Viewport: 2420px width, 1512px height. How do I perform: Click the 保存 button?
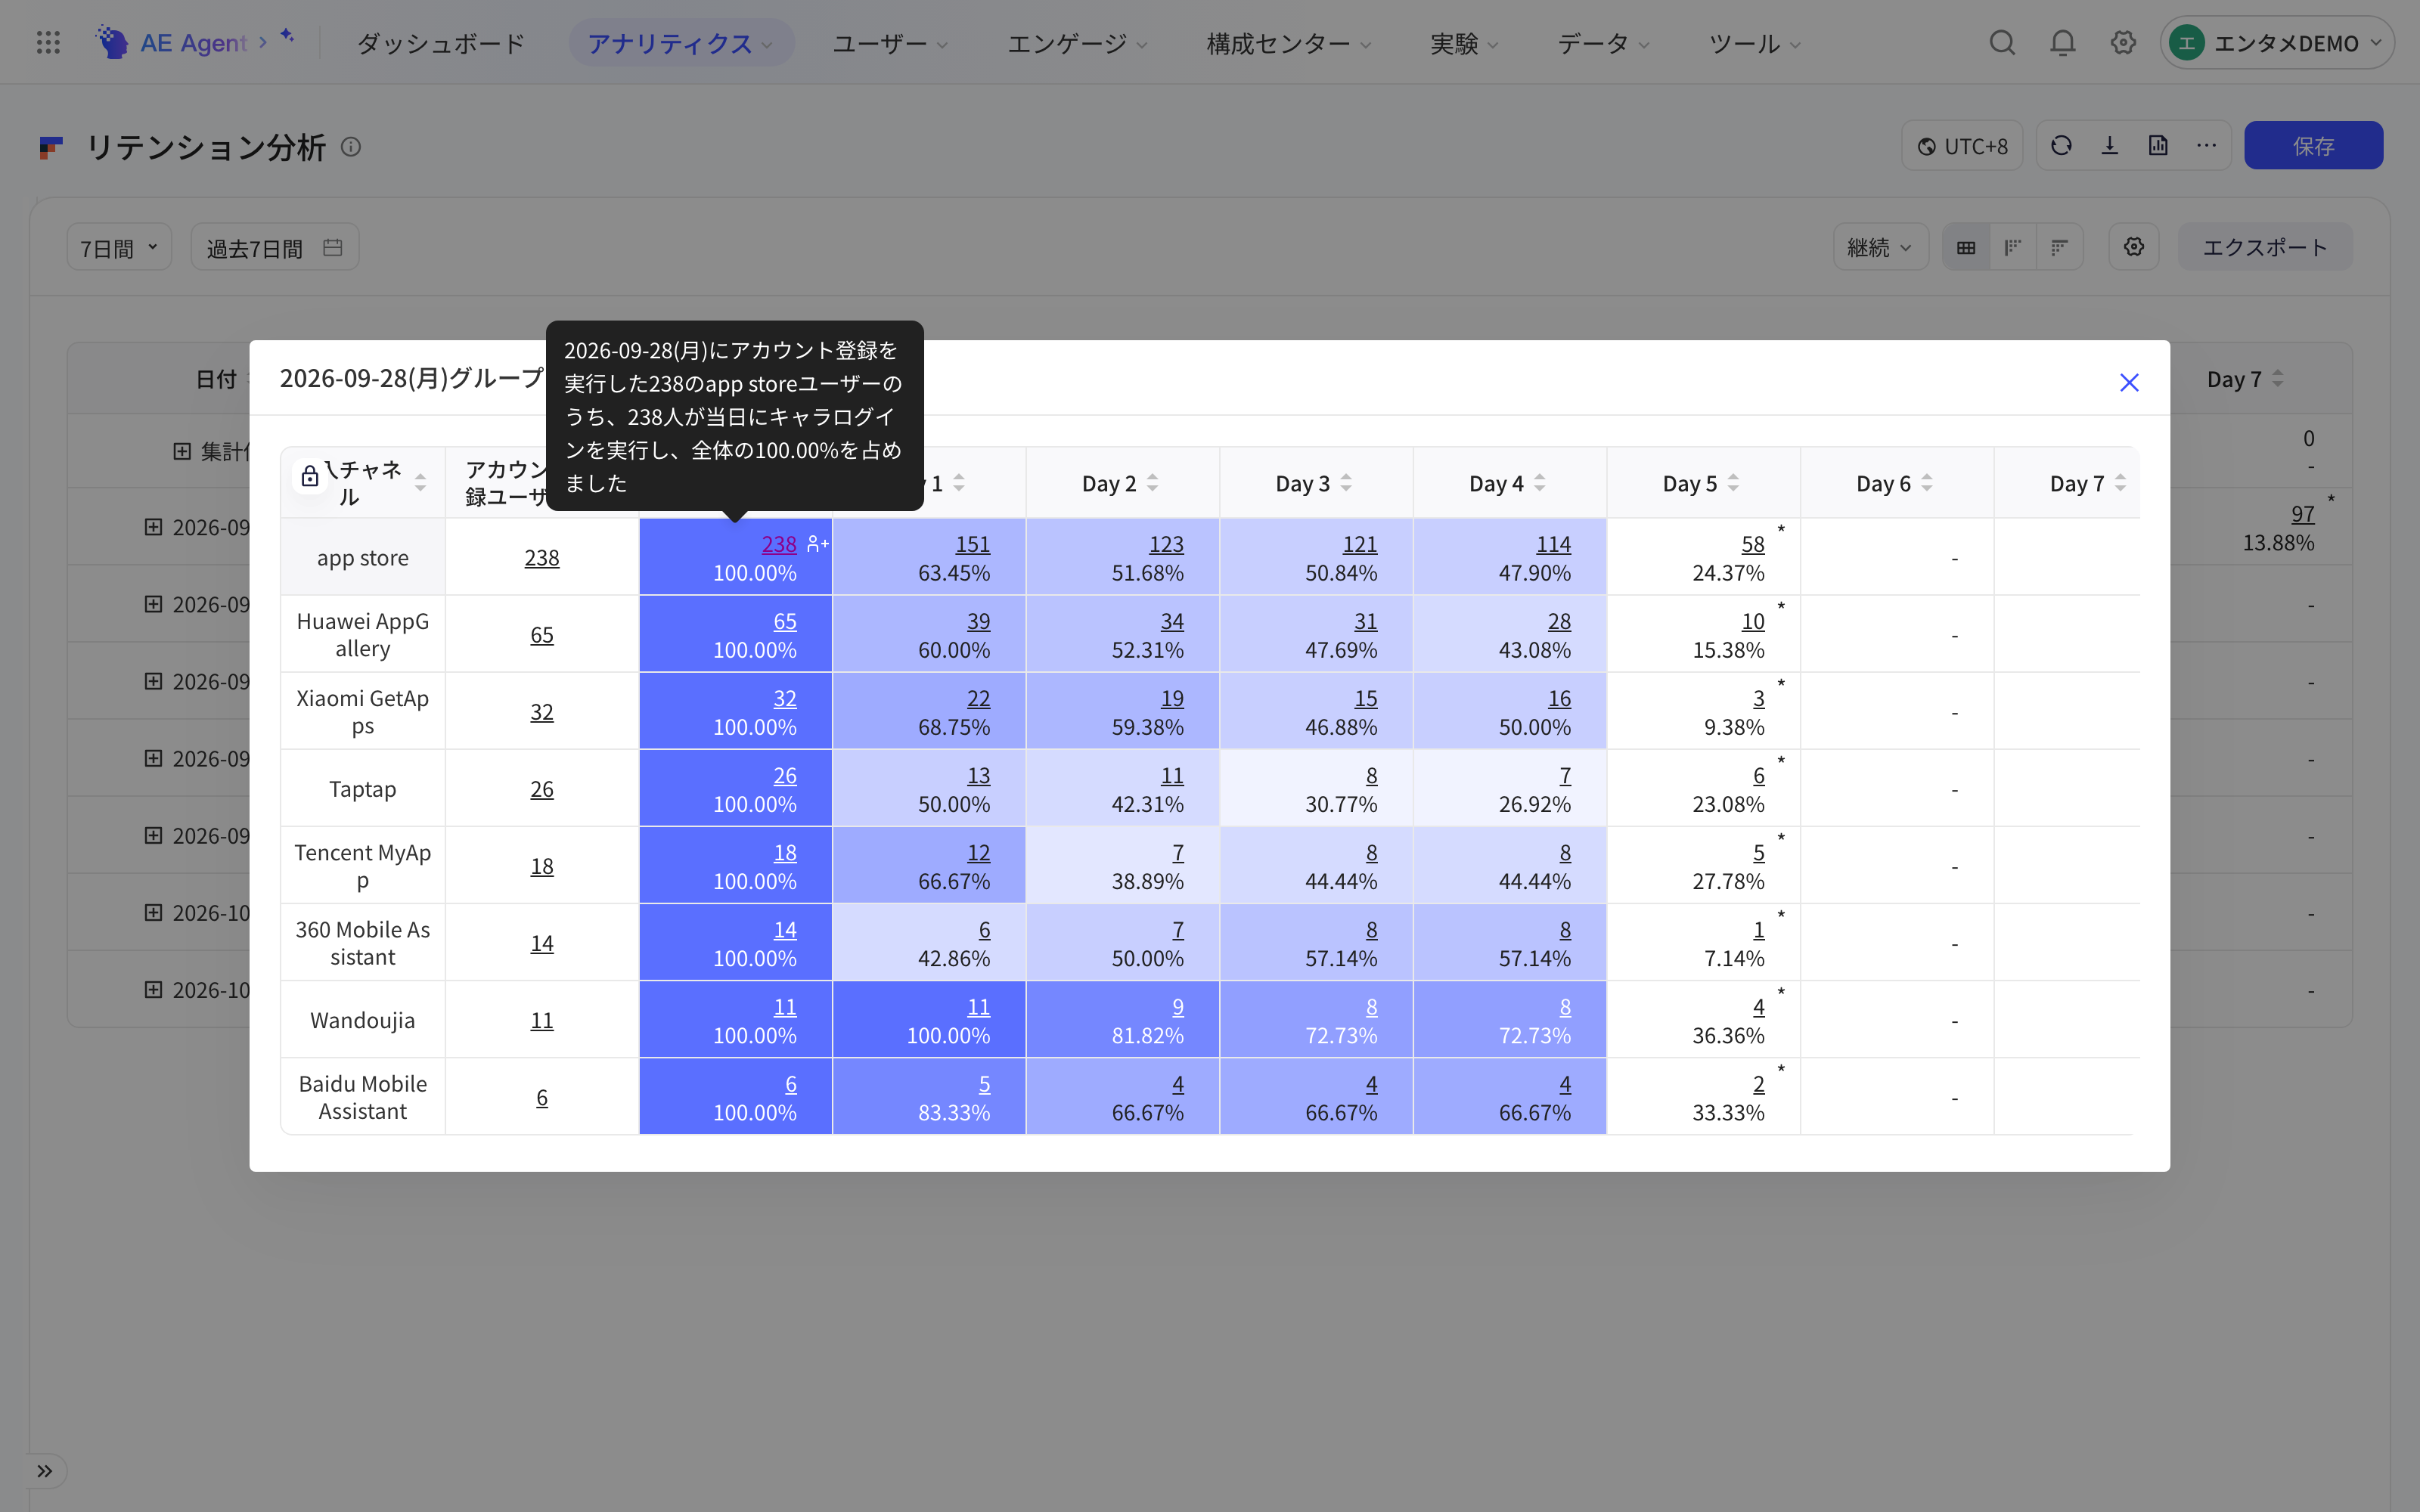coord(2313,146)
